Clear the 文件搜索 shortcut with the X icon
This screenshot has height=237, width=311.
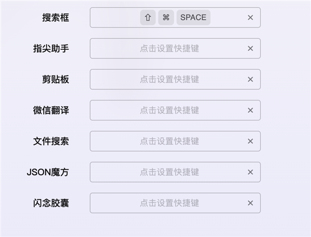250,141
